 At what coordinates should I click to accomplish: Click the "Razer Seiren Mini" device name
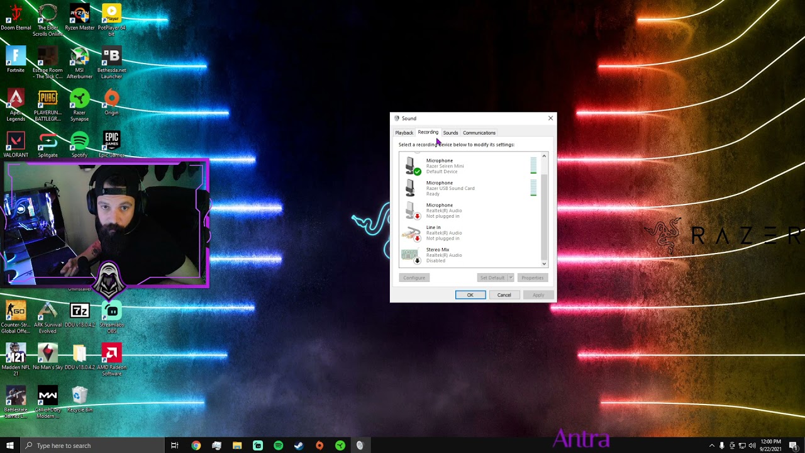(x=445, y=166)
